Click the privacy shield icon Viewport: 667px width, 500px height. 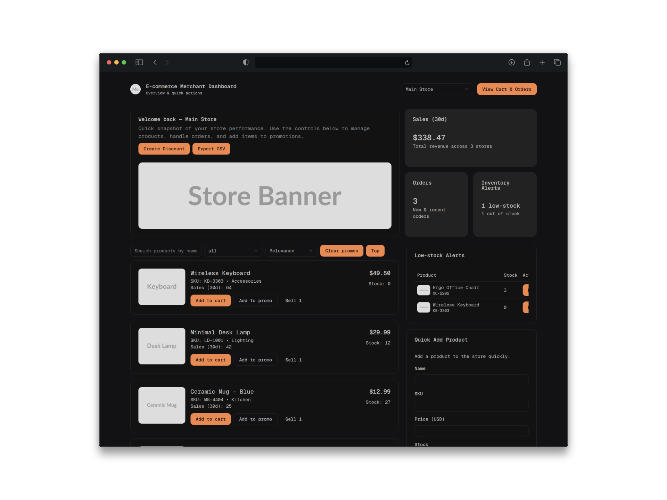click(x=246, y=62)
